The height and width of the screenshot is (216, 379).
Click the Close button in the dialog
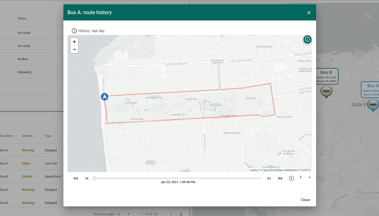[305, 200]
